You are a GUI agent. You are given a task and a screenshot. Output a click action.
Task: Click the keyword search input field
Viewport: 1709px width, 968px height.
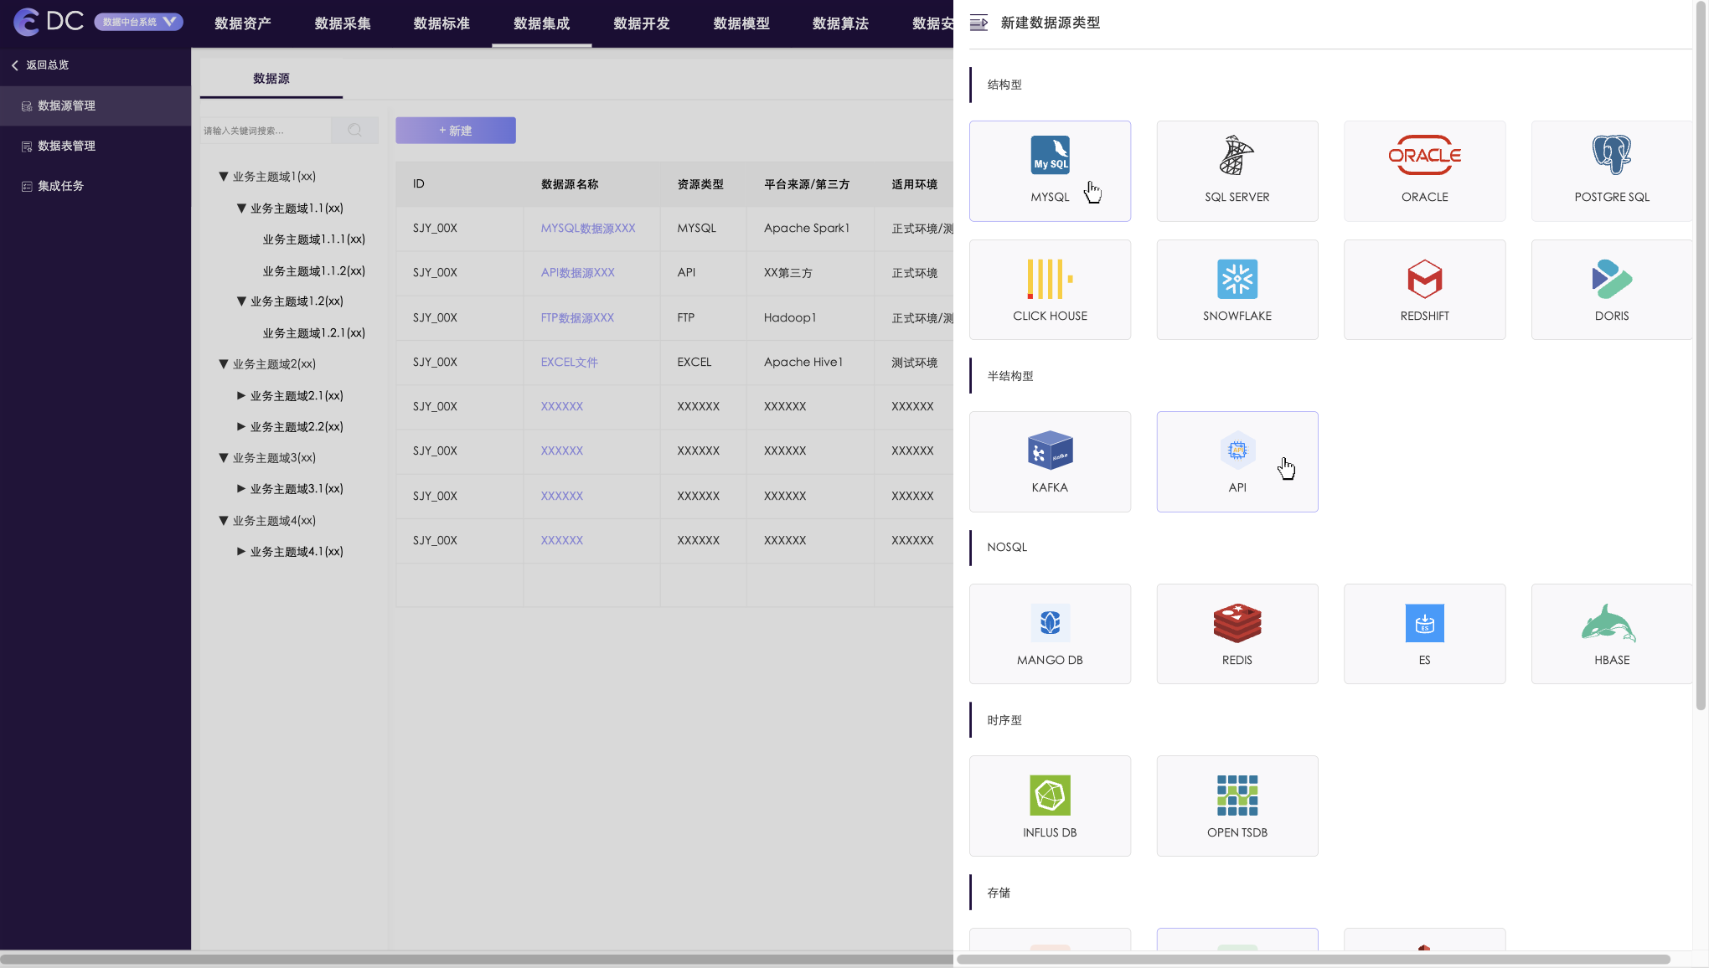(x=266, y=131)
